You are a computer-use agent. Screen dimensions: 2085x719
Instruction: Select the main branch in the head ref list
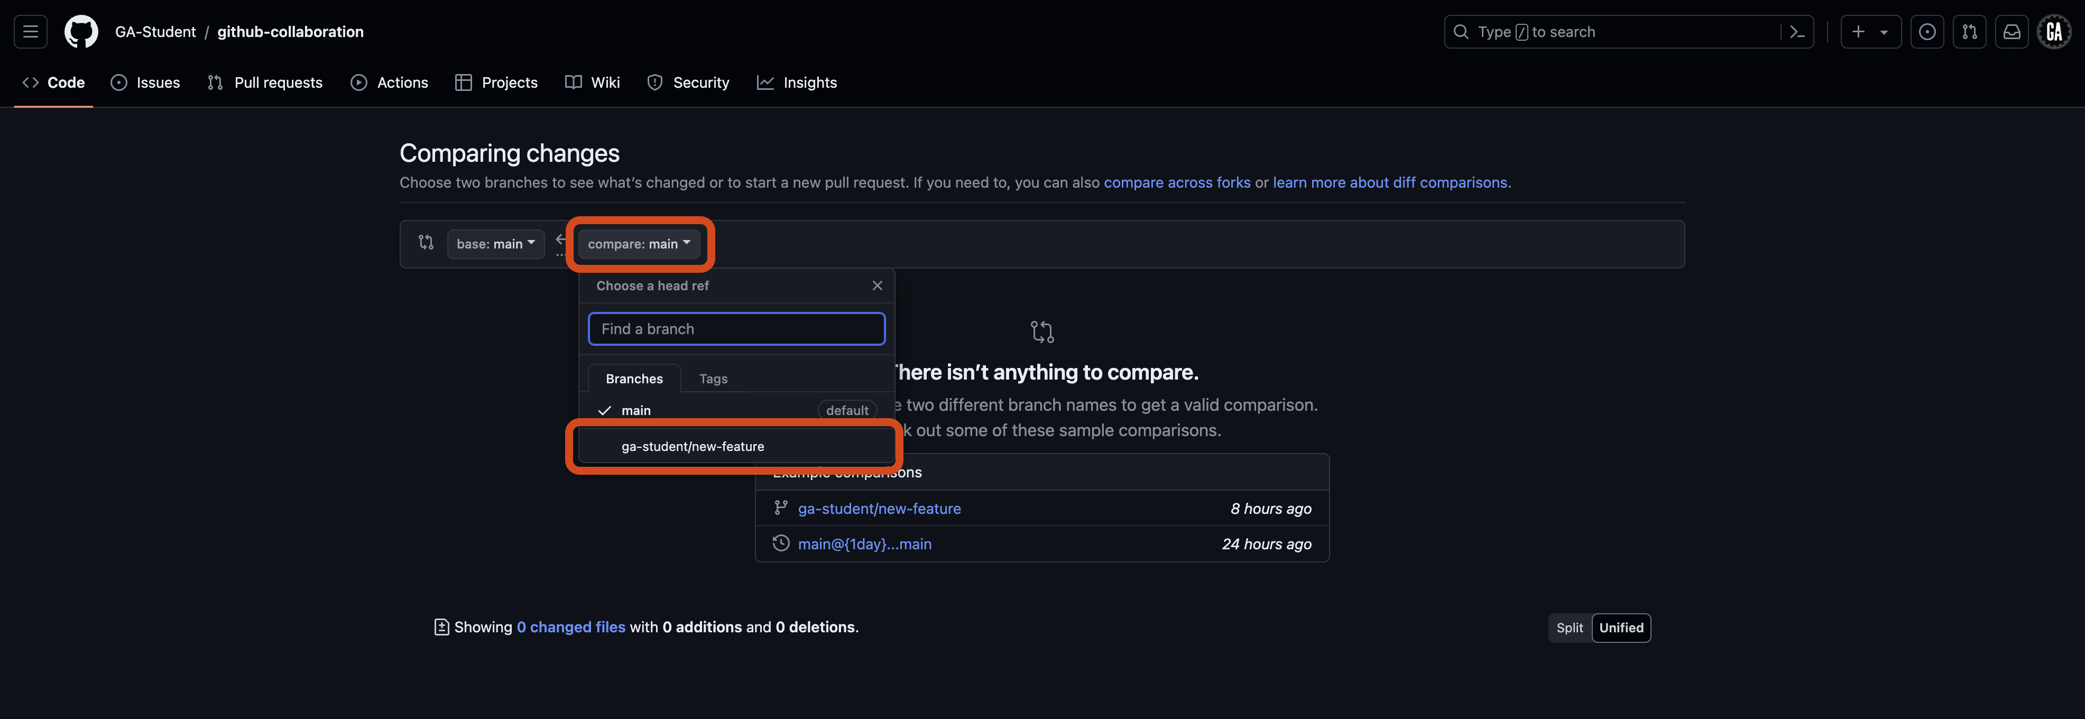click(637, 410)
